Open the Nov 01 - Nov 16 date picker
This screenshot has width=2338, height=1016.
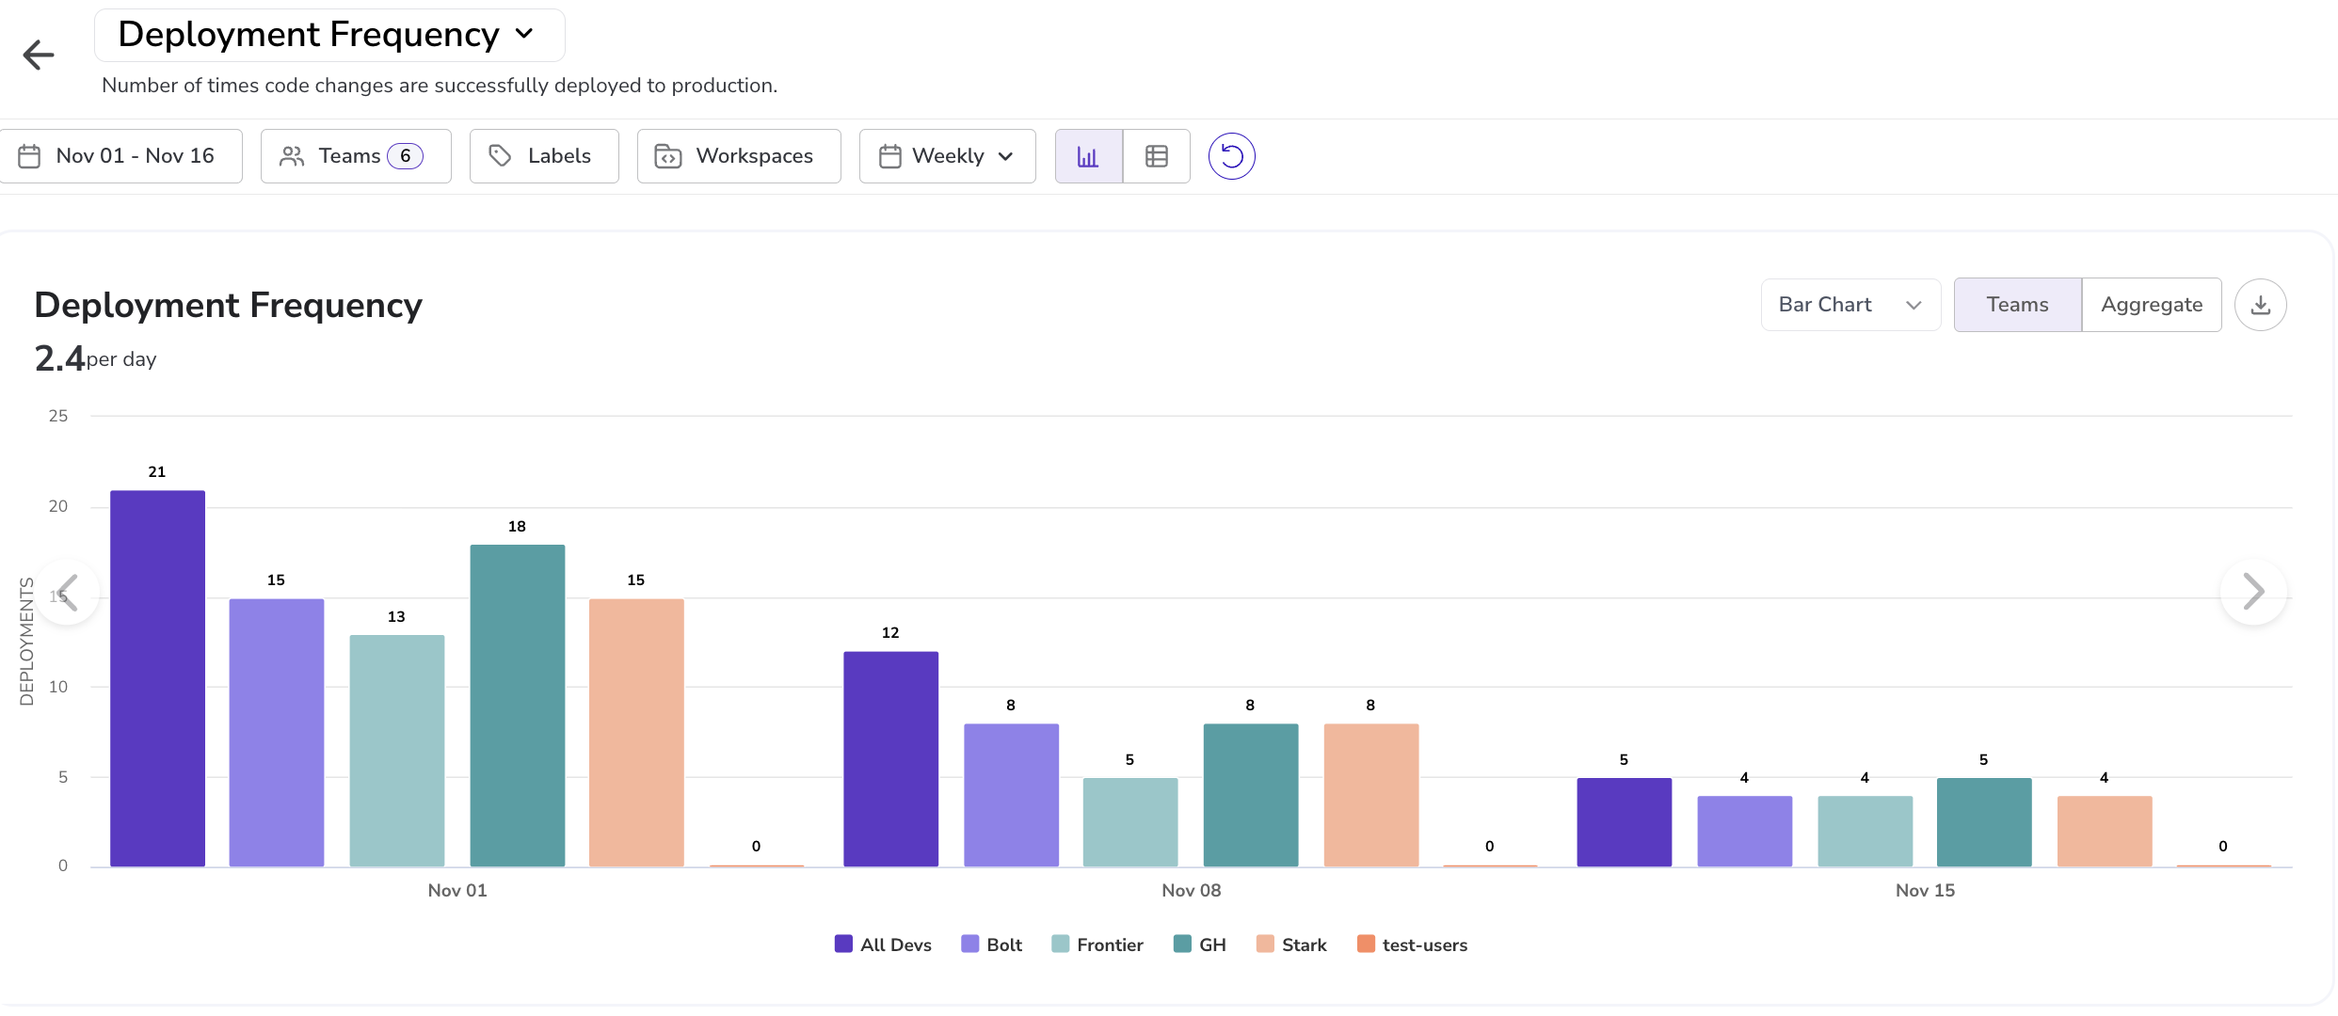(121, 156)
